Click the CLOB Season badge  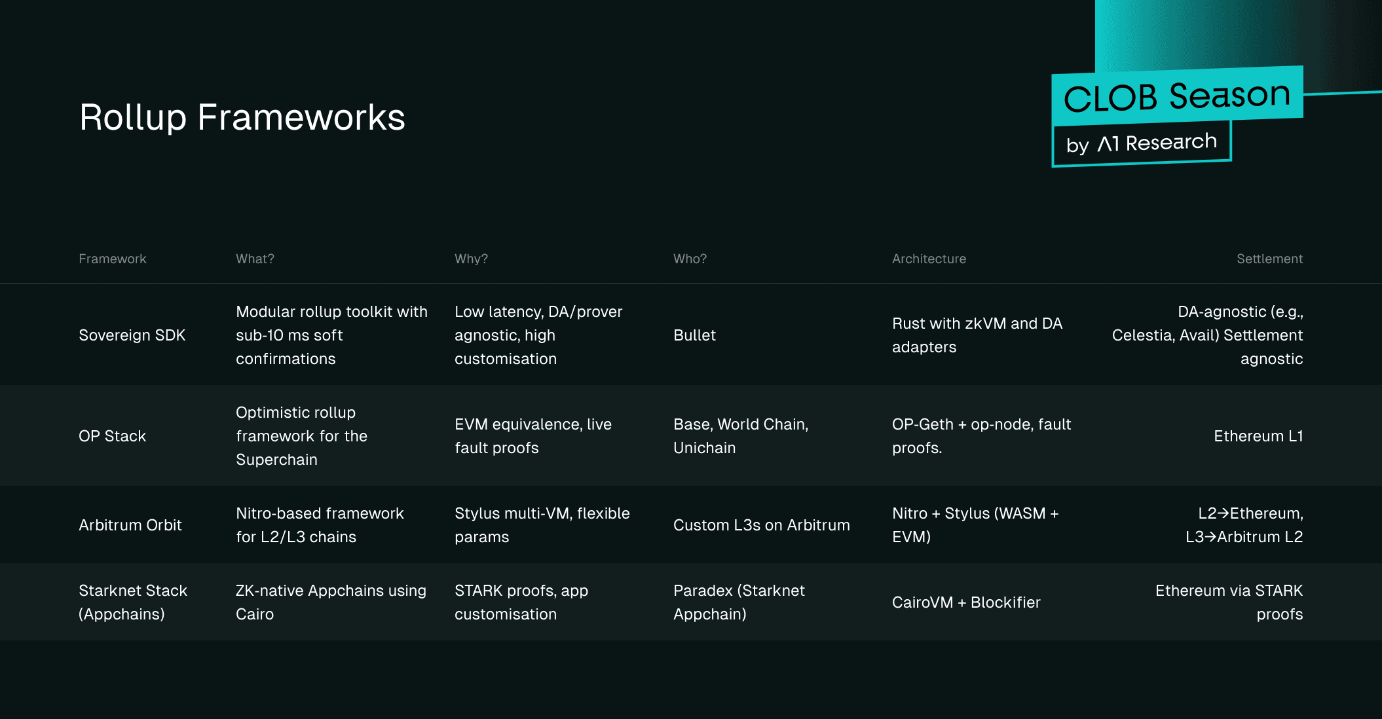pos(1177,96)
